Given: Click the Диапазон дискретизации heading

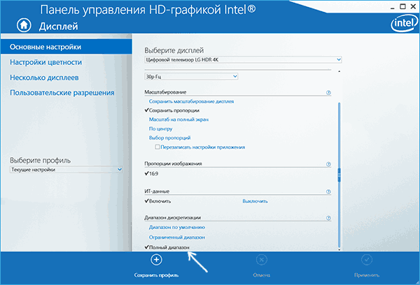Looking at the screenshot, I should coord(172,218).
